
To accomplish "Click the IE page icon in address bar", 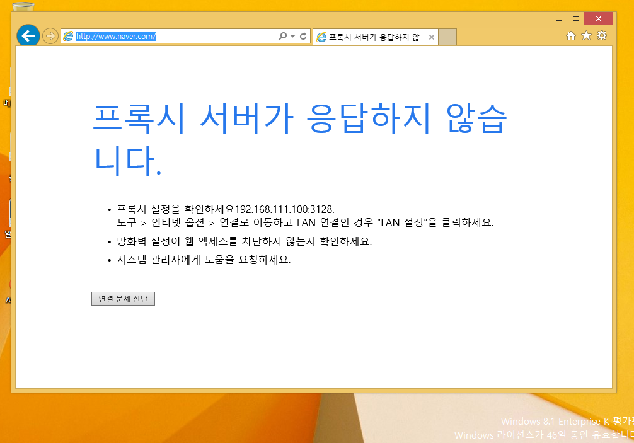I will tap(69, 37).
